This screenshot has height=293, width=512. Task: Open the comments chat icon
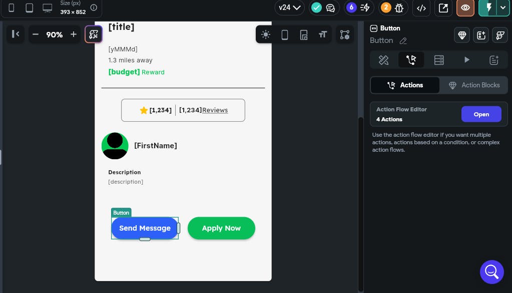coord(330,8)
